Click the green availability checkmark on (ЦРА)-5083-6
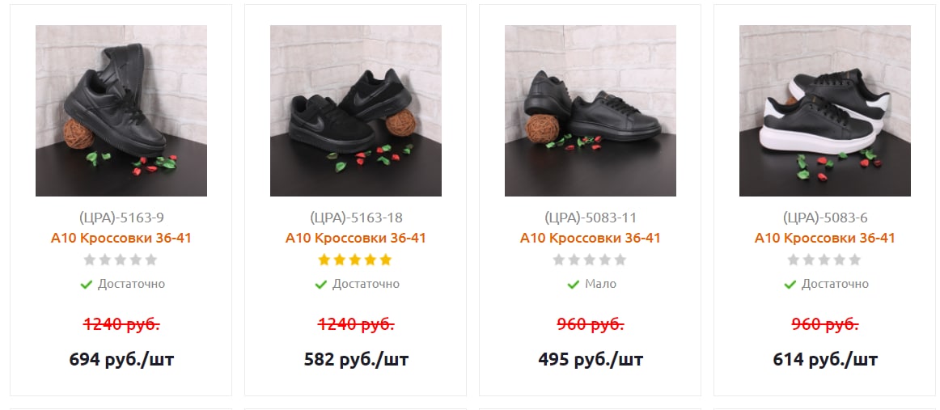The image size is (940, 410). pos(790,284)
